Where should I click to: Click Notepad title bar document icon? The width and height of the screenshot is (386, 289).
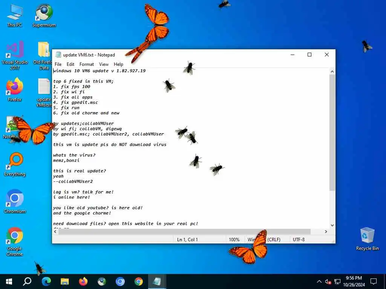(x=58, y=55)
